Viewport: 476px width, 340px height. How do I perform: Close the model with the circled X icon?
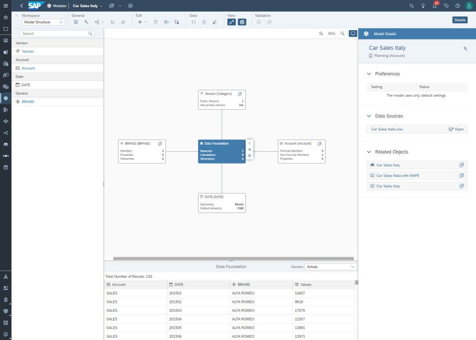coord(131,6)
